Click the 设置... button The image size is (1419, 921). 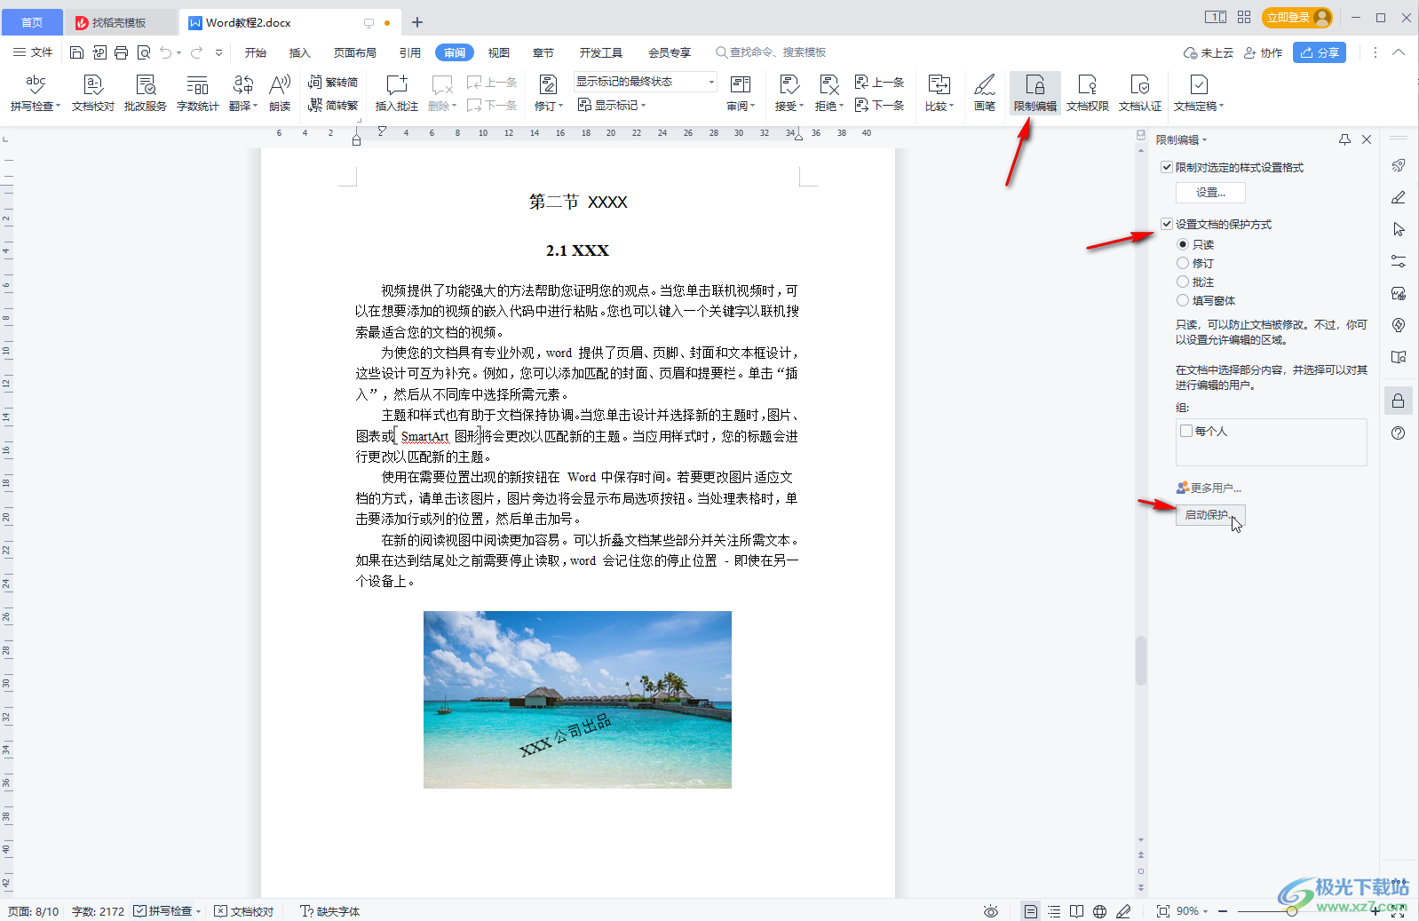1210,193
